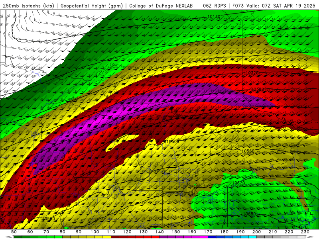This screenshot has width=319, height=239.
Task: Select the '06Z RDPS' model run label
Action: 214,6
